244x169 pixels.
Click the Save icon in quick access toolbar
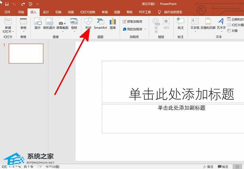point(7,4)
